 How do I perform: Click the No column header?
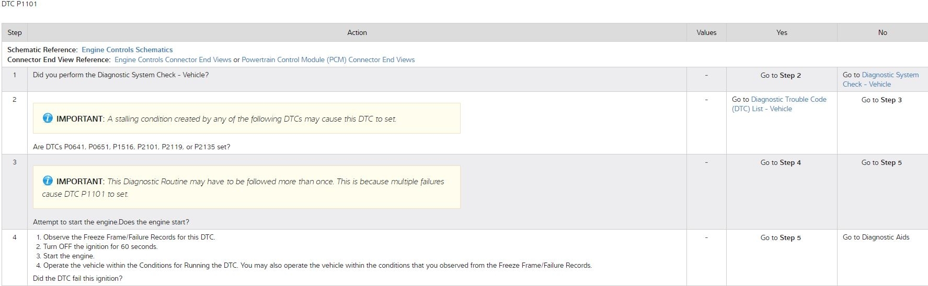pyautogui.click(x=882, y=32)
